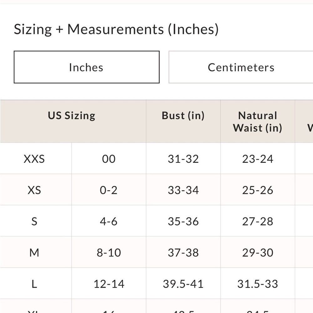Click the Natural Waist (in) header

[x=258, y=121]
